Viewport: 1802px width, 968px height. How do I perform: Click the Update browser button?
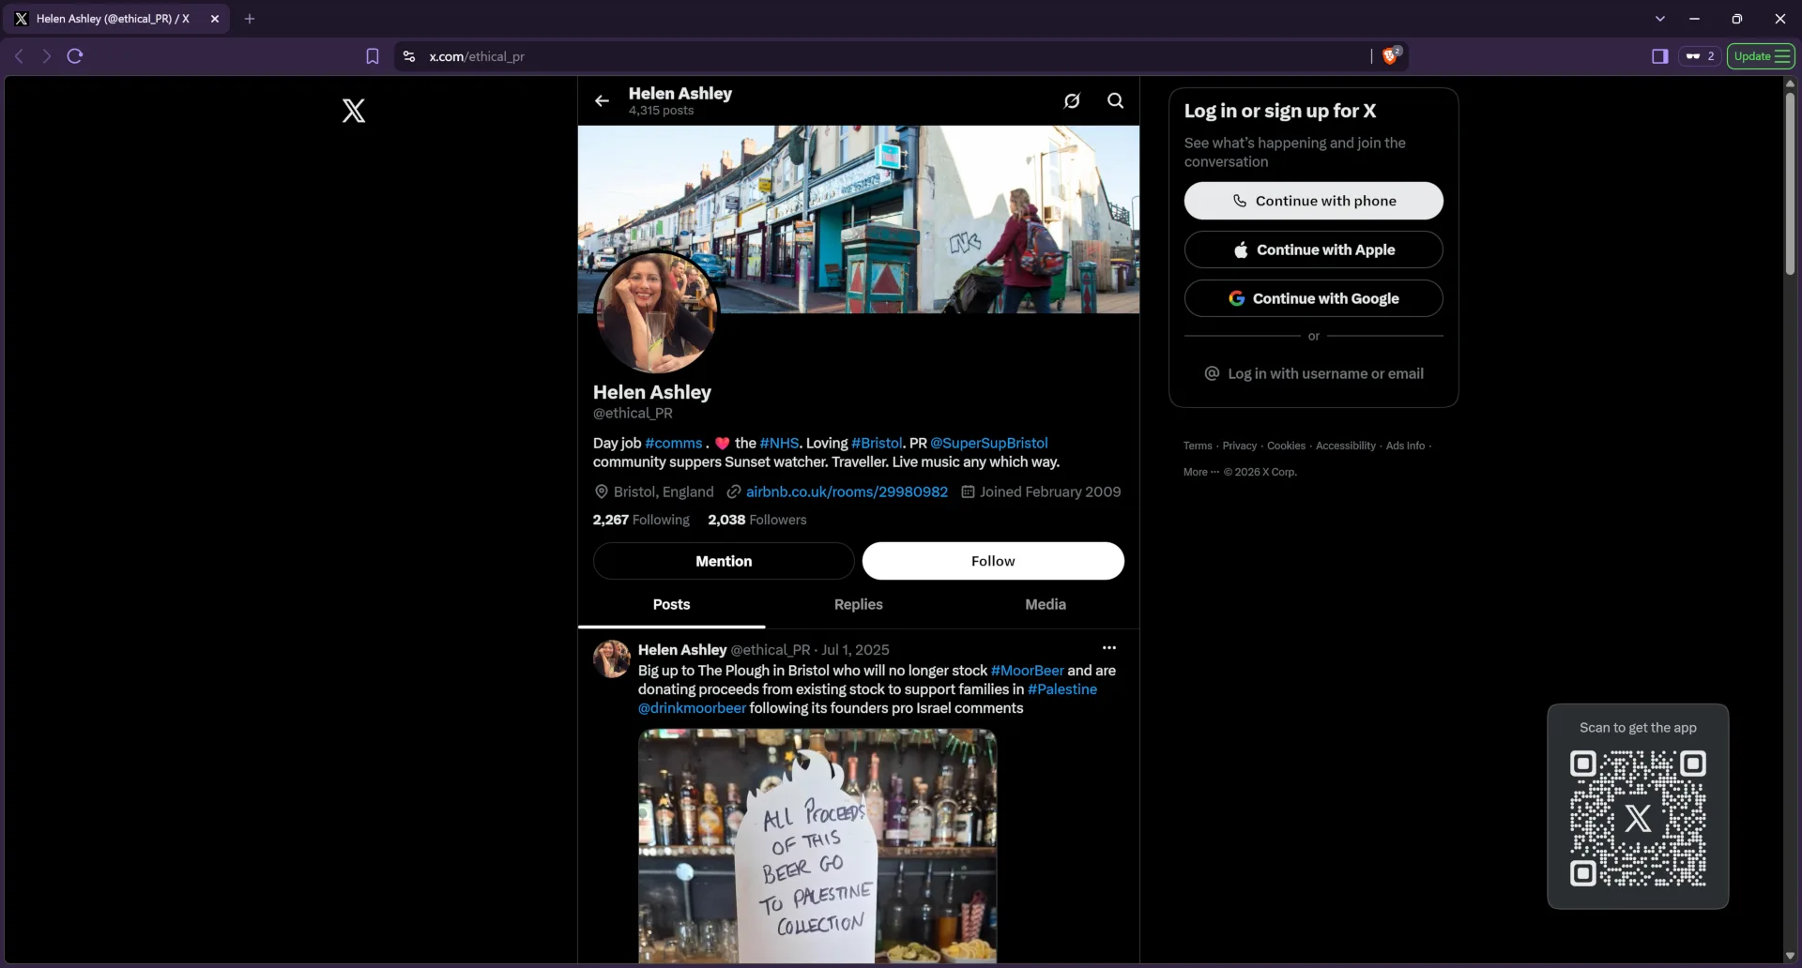tap(1762, 56)
